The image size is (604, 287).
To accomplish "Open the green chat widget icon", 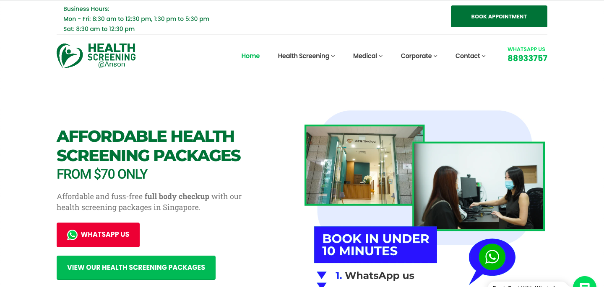I will [585, 282].
